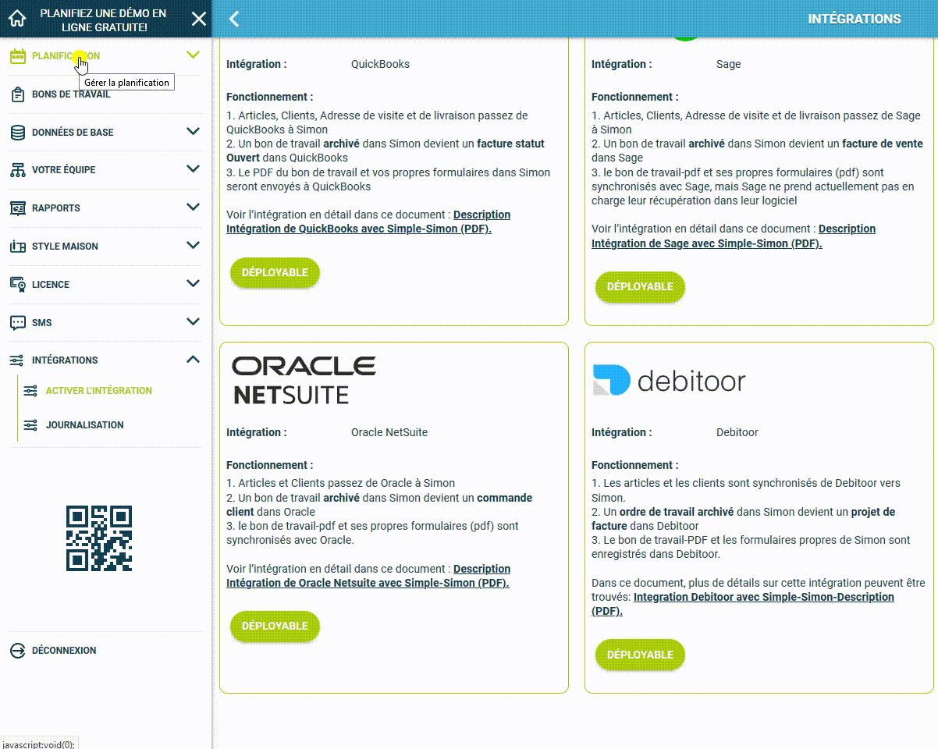Click the back arrow in the header
Viewport: 938px width, 749px height.
(x=233, y=19)
